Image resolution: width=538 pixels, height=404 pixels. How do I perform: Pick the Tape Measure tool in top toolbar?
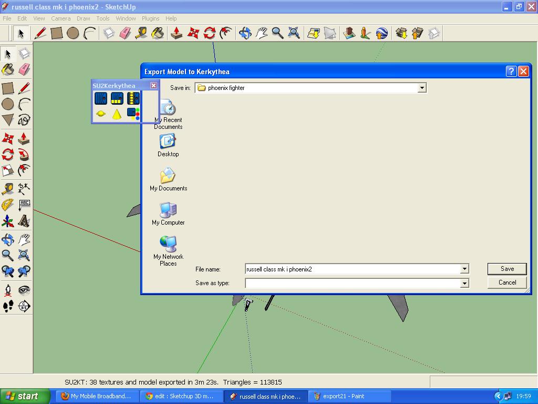[x=141, y=33]
